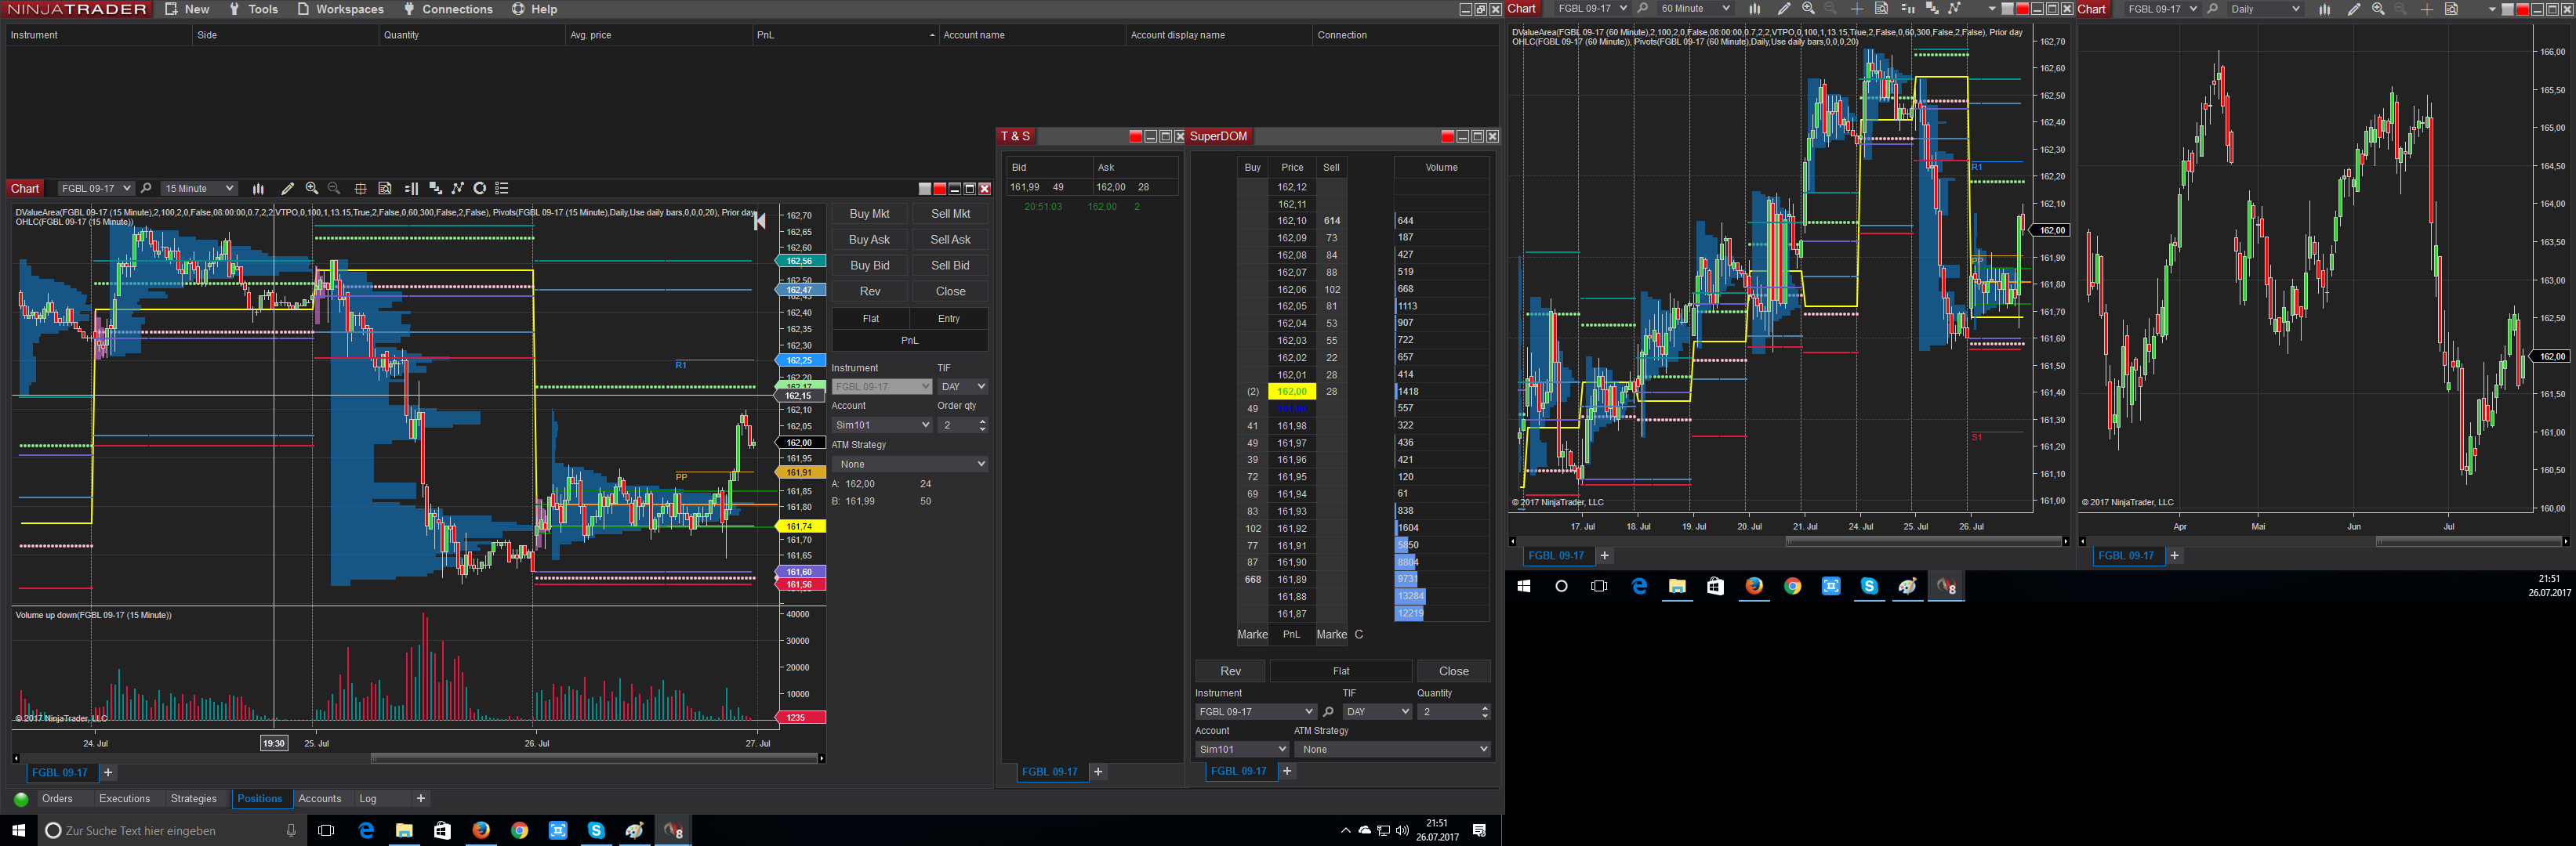Open Chart Trader icon in 15 Minute chart

tap(411, 189)
